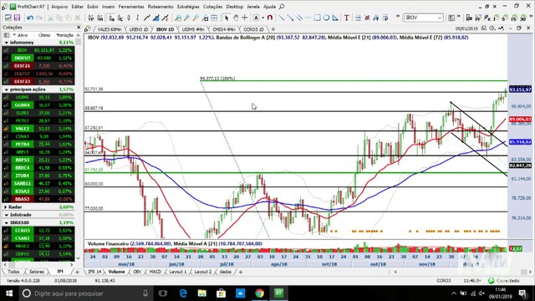Switch to the Layout 1 tab

(178, 272)
